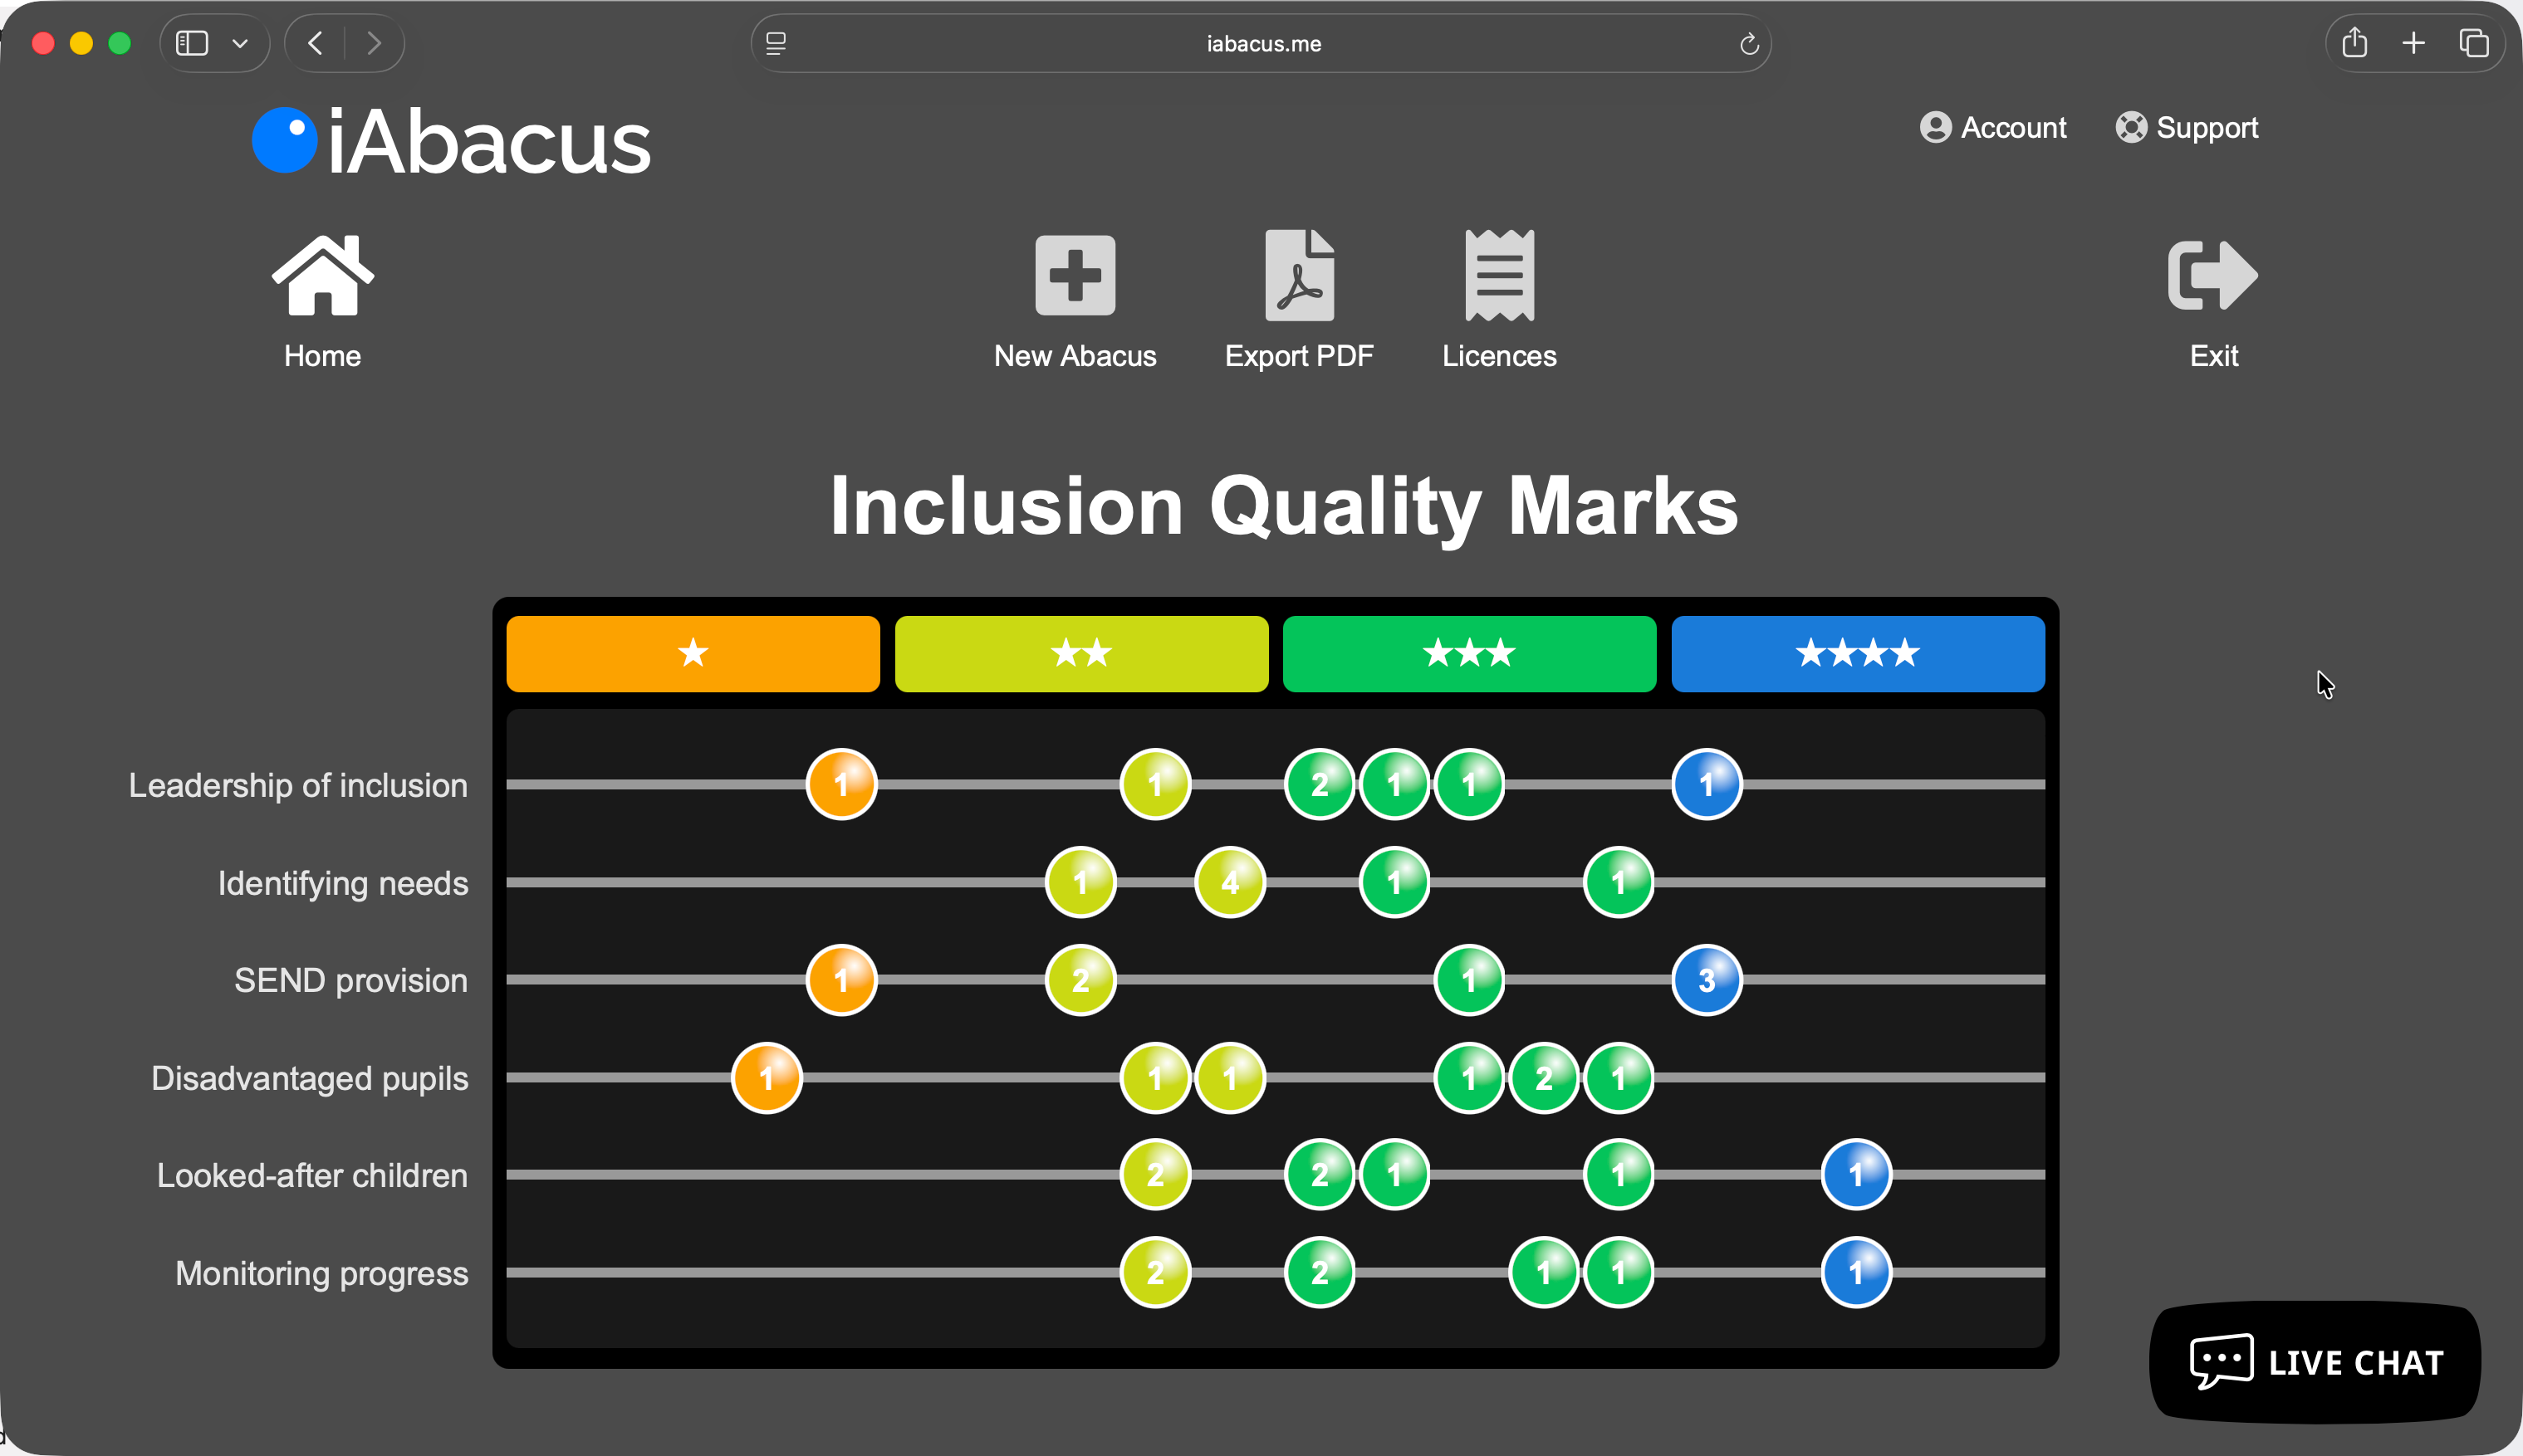Open the Support section
2523x1456 pixels.
coord(2185,127)
